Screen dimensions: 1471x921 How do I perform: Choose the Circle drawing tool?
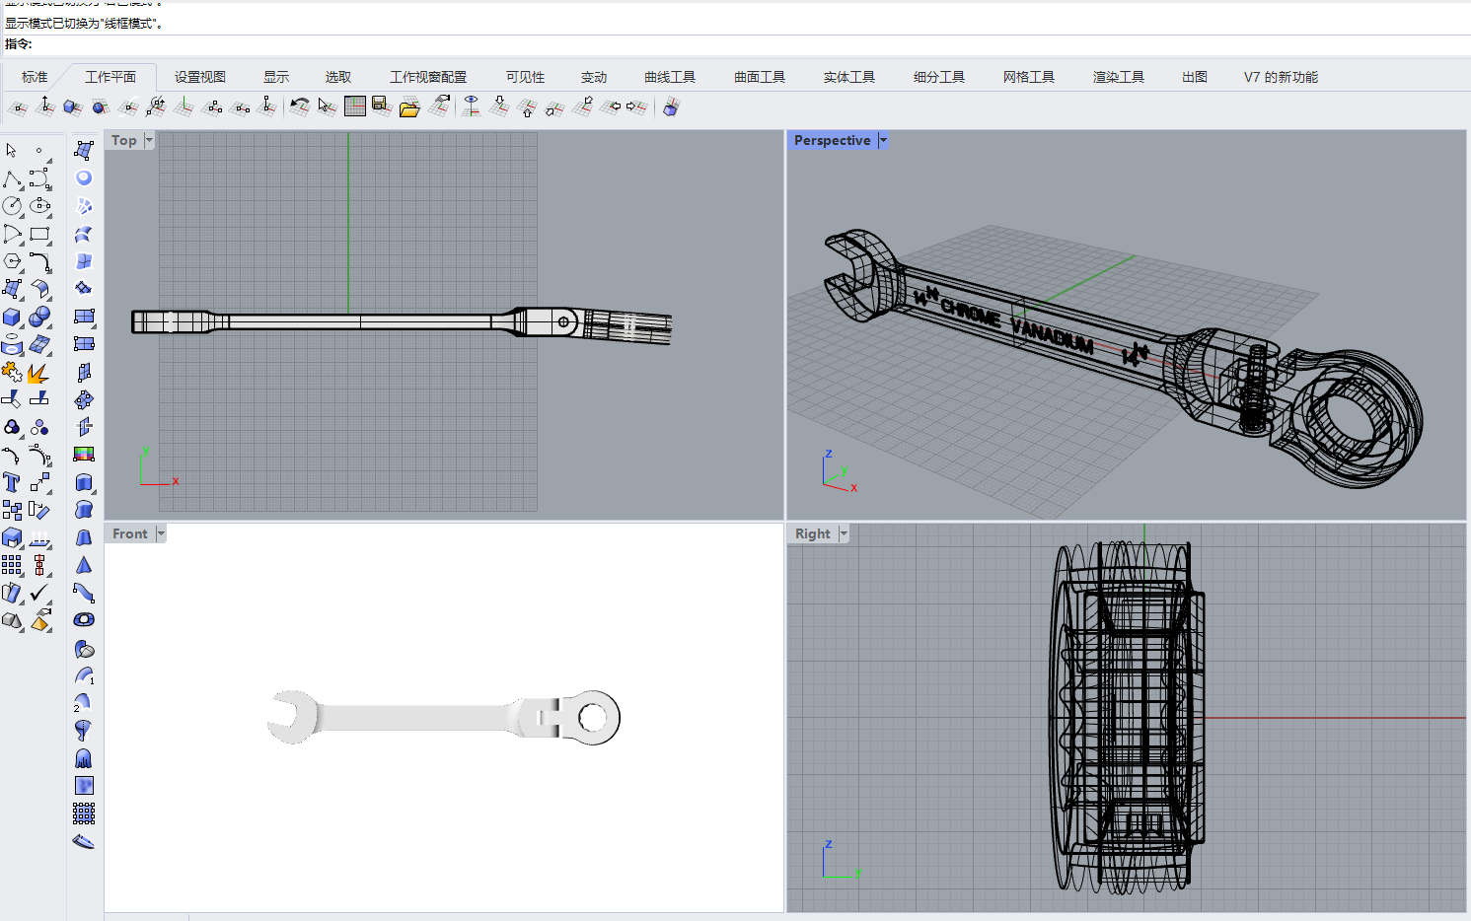tap(12, 206)
